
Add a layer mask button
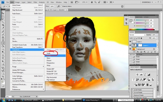[x=141, y=52]
